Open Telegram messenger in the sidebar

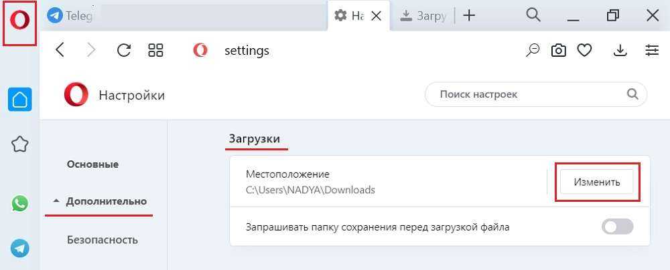coord(20,248)
